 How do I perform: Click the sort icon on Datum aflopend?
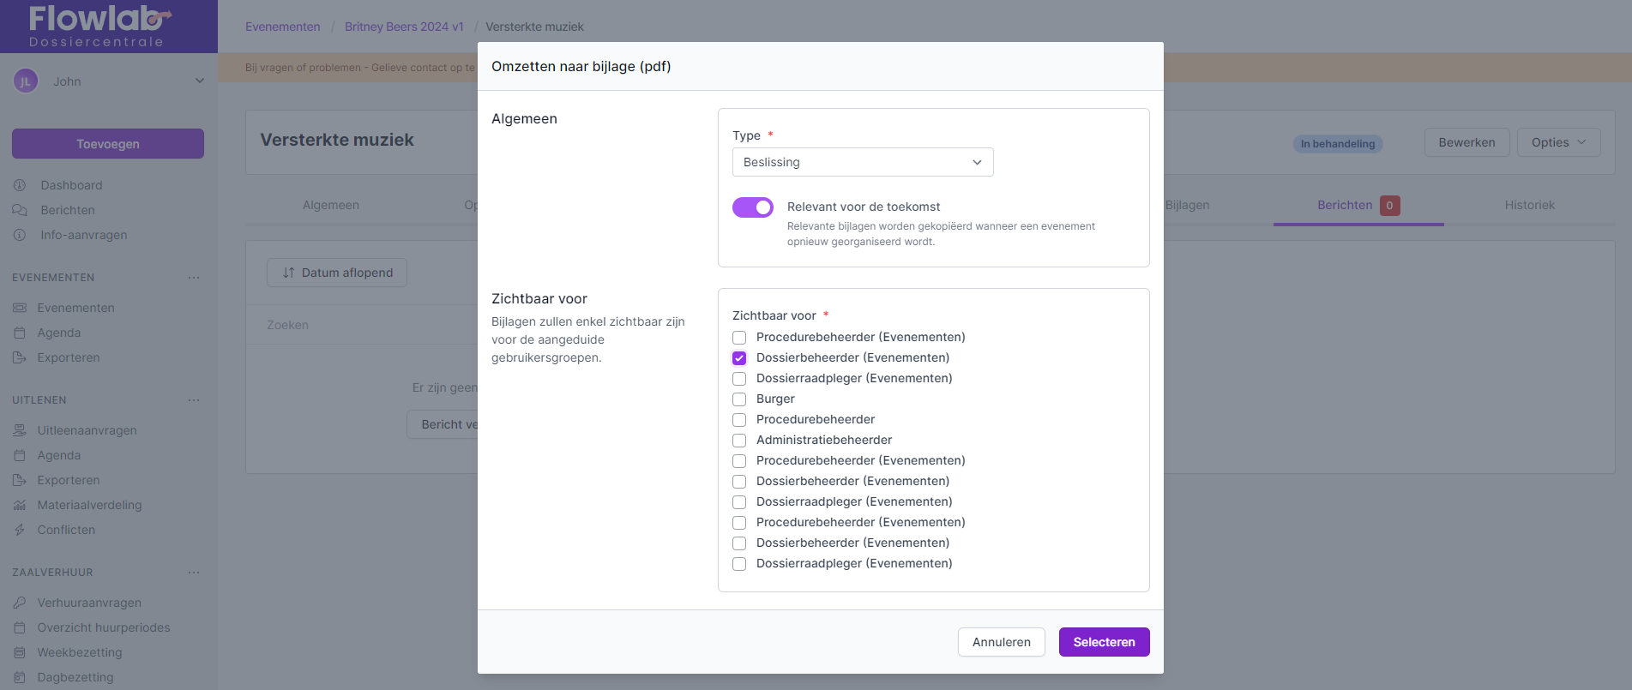[288, 273]
